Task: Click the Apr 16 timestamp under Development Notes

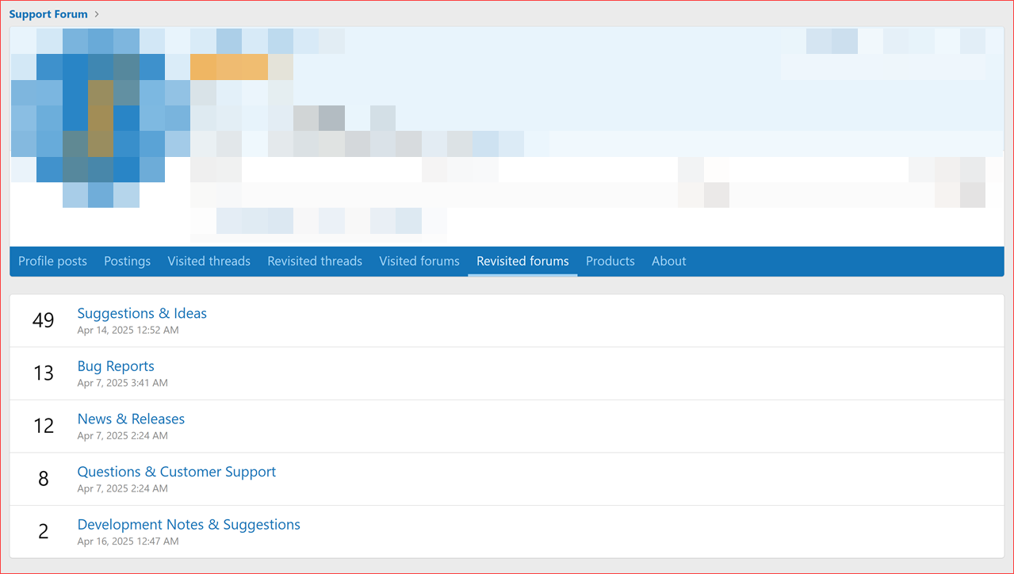Action: point(128,541)
